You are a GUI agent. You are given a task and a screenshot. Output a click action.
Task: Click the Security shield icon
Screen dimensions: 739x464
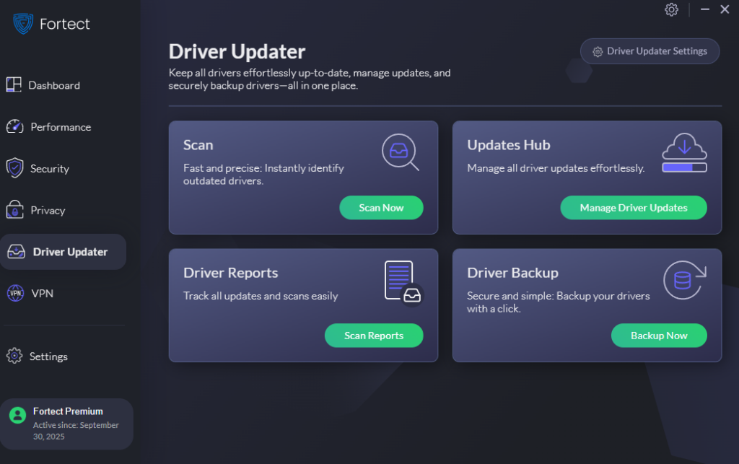pyautogui.click(x=14, y=169)
